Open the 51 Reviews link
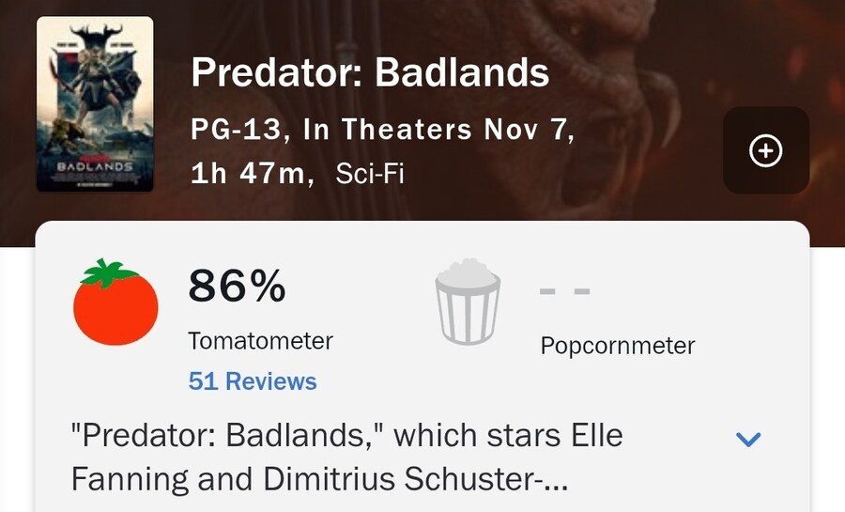845x512 pixels. coord(253,381)
